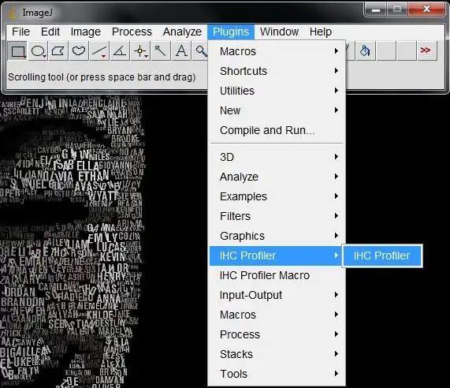Select the Point crosshair tool
The image size is (450, 388).
(140, 50)
